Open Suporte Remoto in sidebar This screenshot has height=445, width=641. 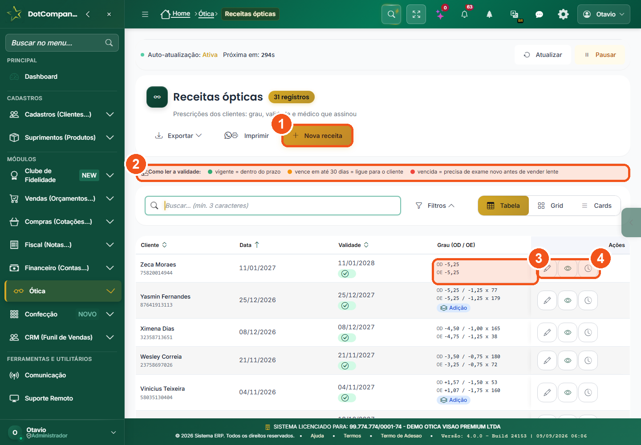(62, 398)
